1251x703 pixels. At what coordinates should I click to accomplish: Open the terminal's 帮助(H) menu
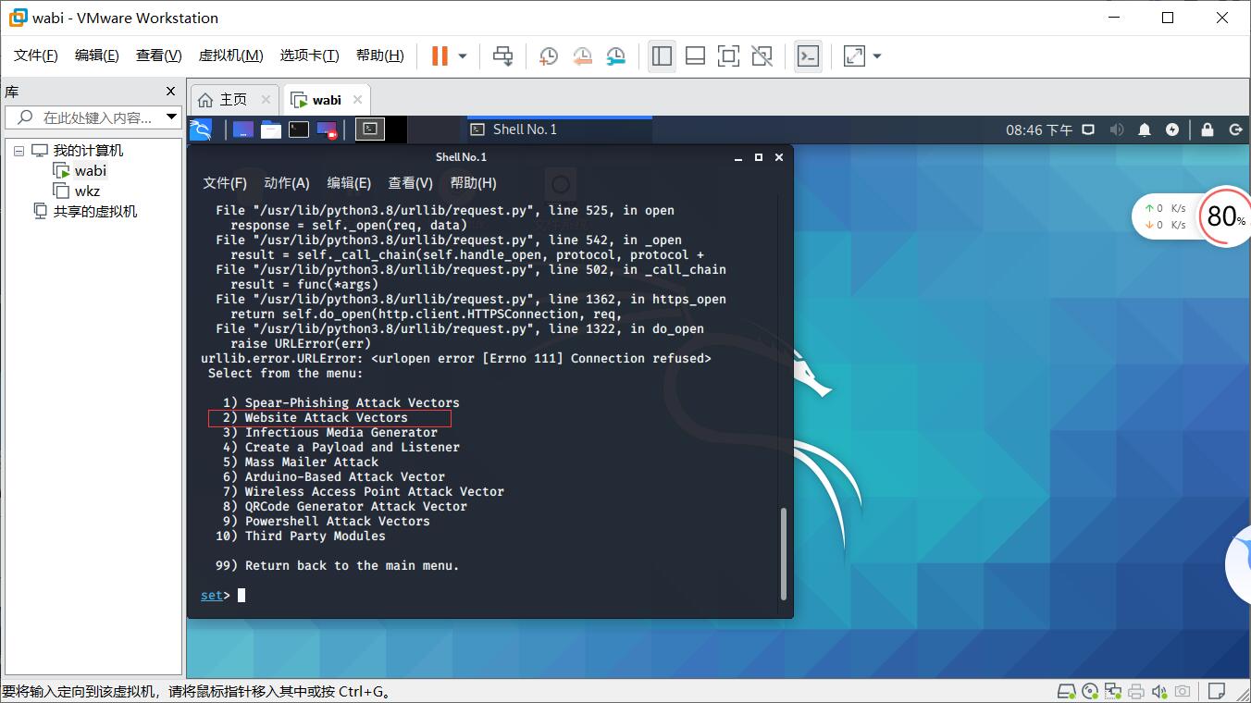pos(473,183)
